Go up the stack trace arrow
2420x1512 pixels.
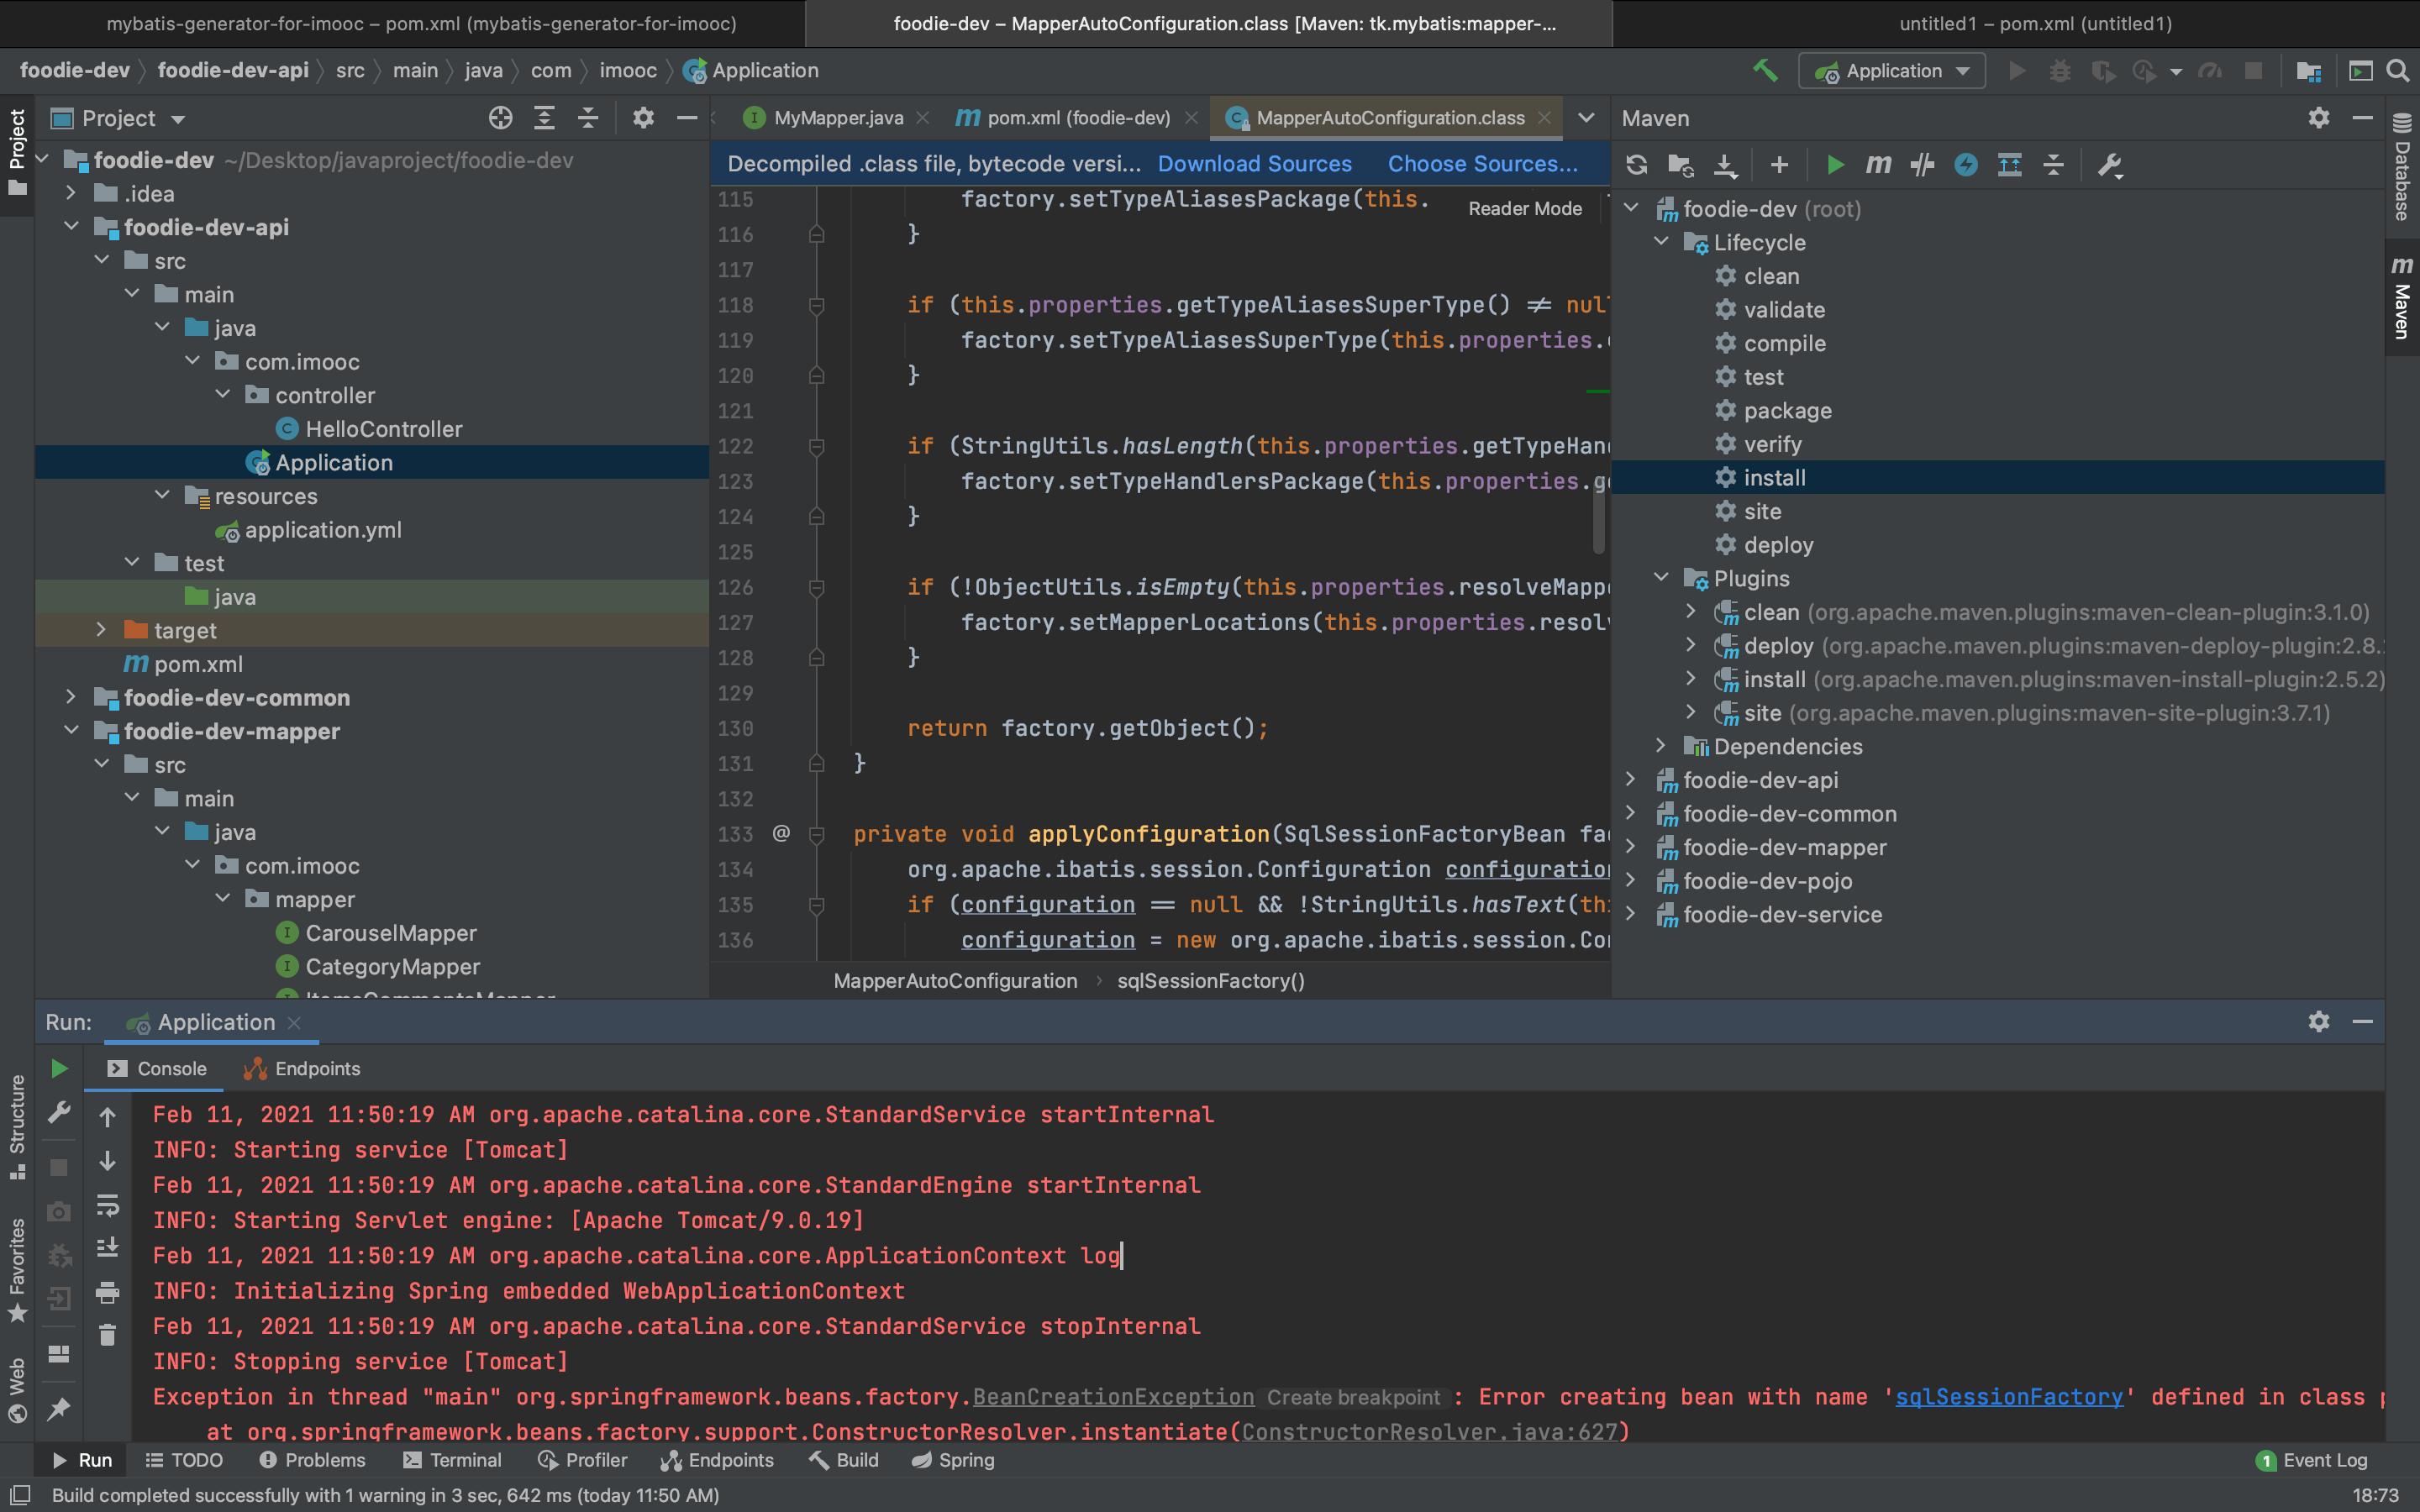click(107, 1117)
